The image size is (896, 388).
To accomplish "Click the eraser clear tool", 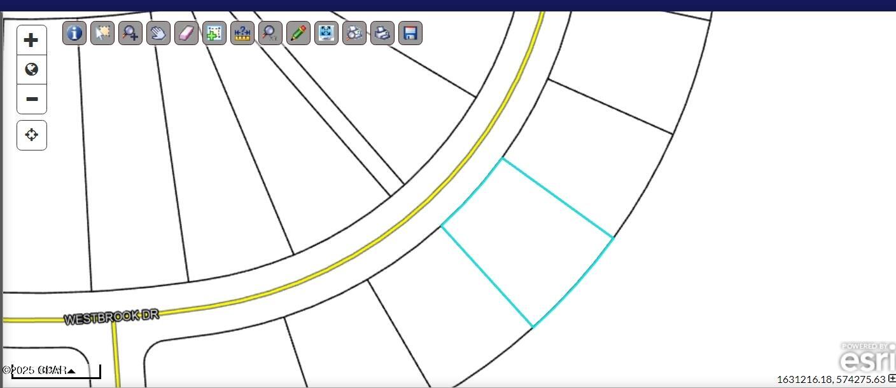I will [x=186, y=33].
